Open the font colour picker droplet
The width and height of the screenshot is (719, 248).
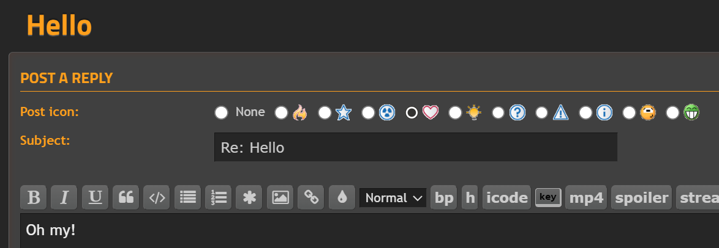(342, 197)
